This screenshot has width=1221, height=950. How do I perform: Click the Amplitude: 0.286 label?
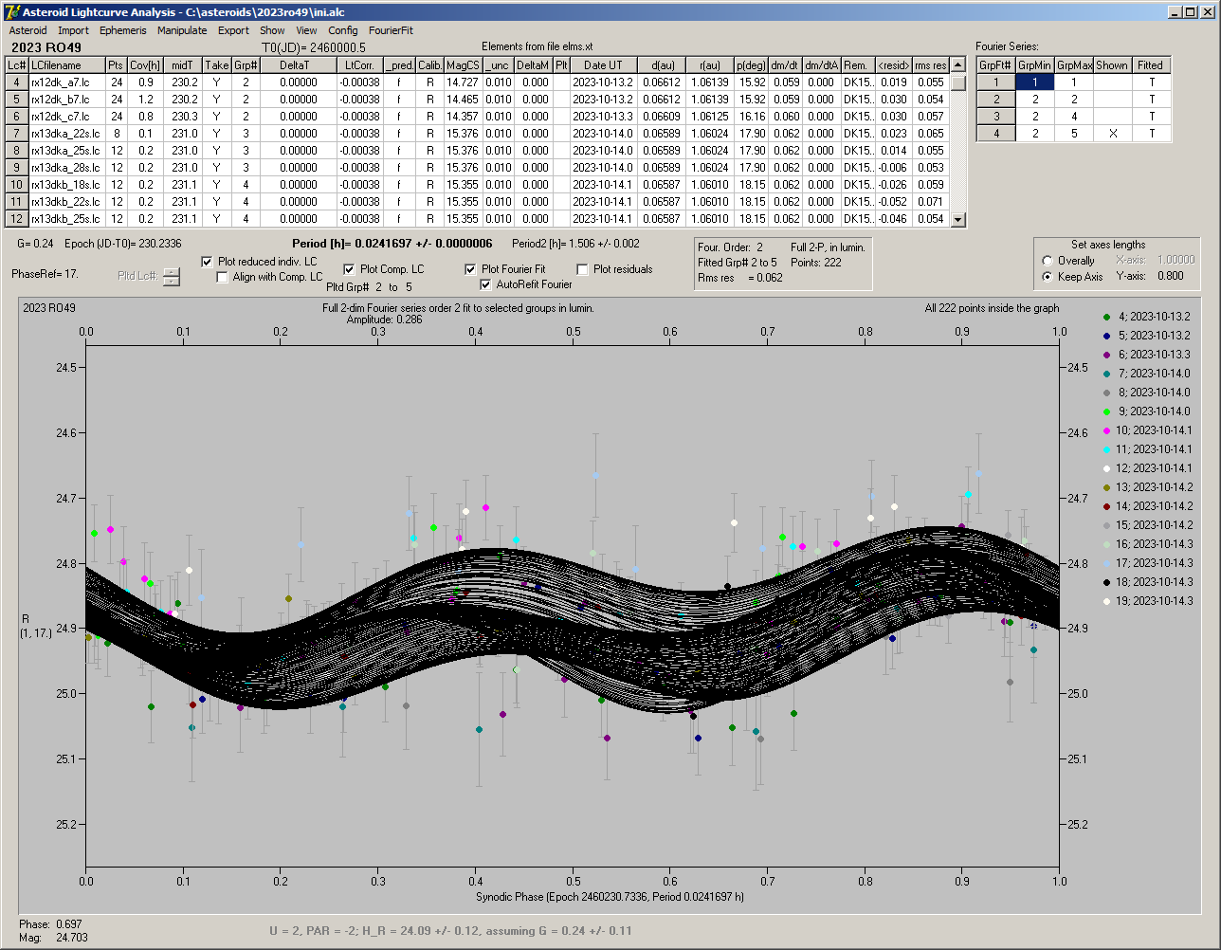(x=386, y=320)
